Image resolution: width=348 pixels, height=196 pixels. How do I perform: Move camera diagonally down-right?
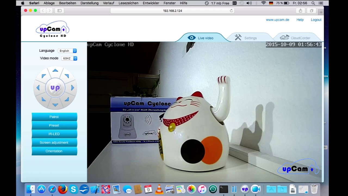pos(67,99)
